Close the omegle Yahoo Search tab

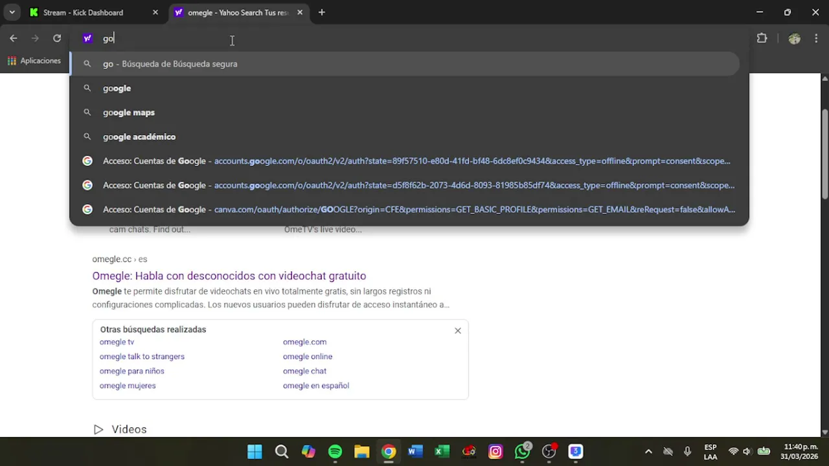pyautogui.click(x=300, y=12)
